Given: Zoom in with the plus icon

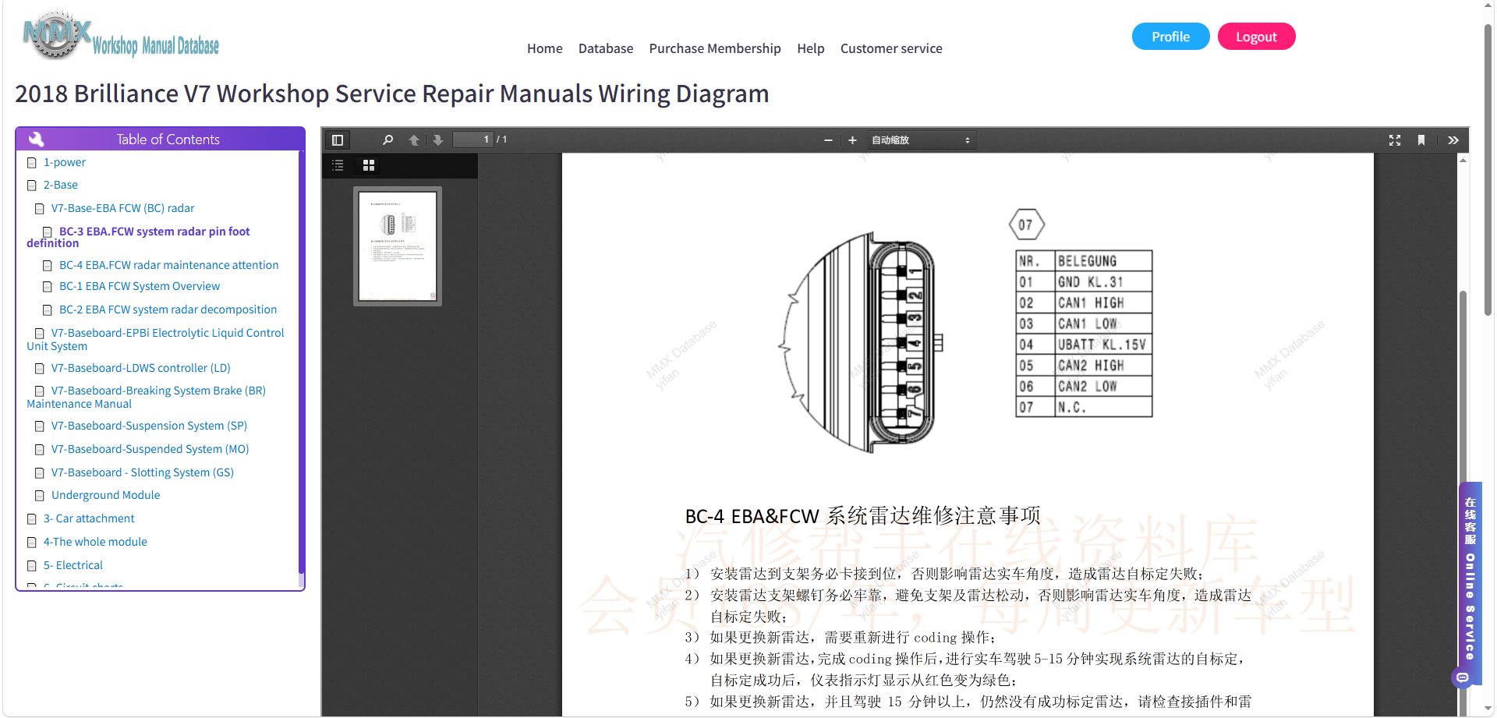Looking at the screenshot, I should tap(852, 140).
